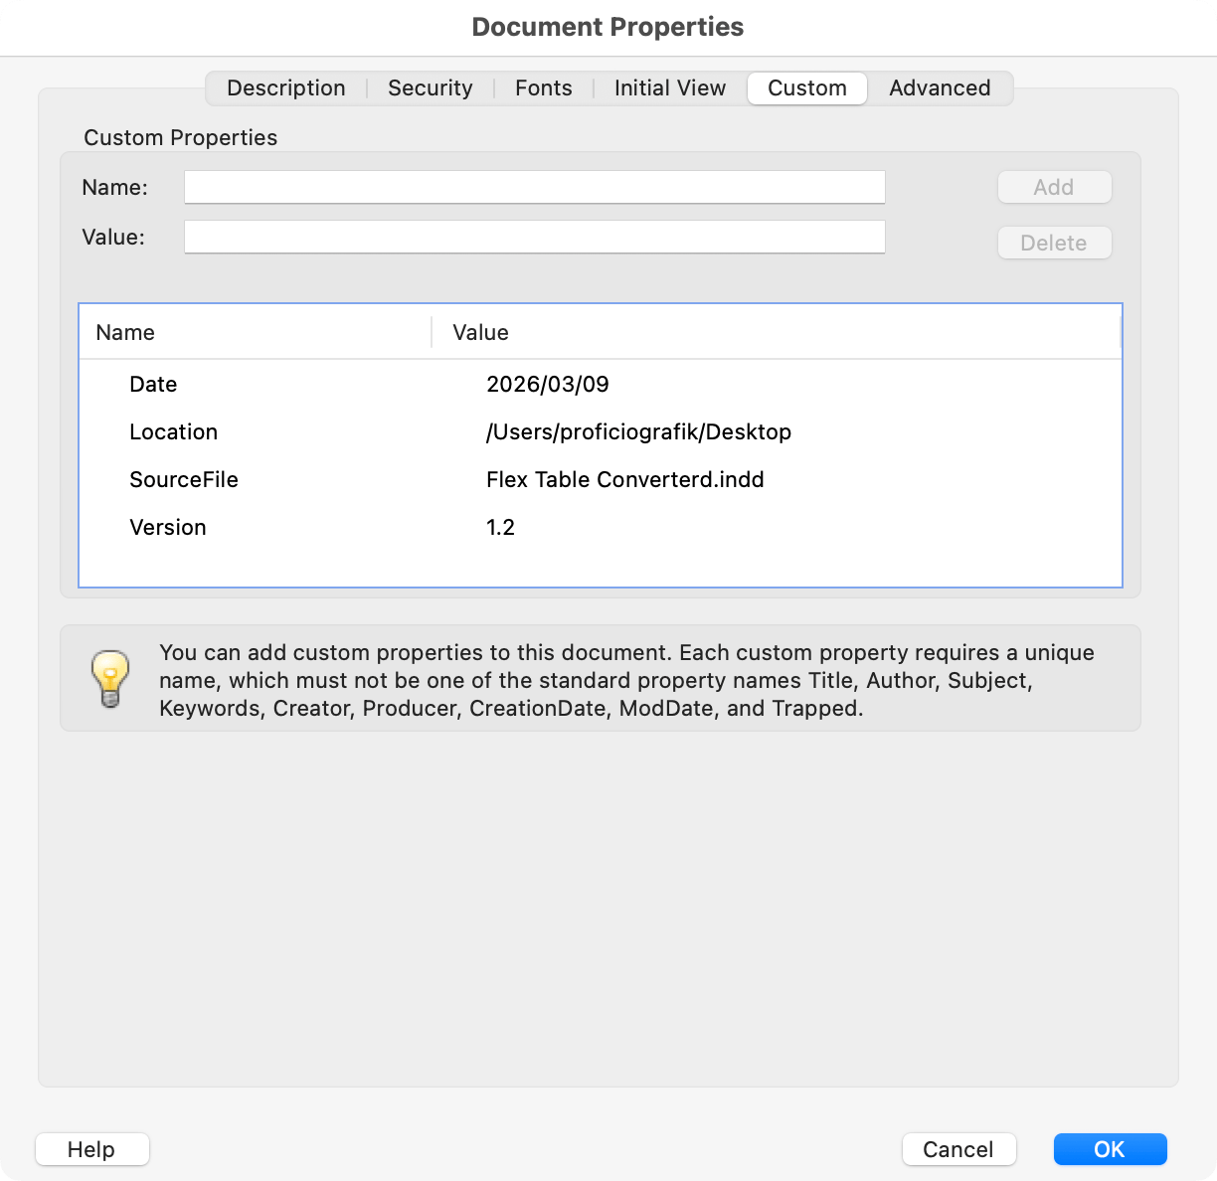This screenshot has height=1181, width=1217.
Task: Open the Security tab
Action: coord(430,87)
